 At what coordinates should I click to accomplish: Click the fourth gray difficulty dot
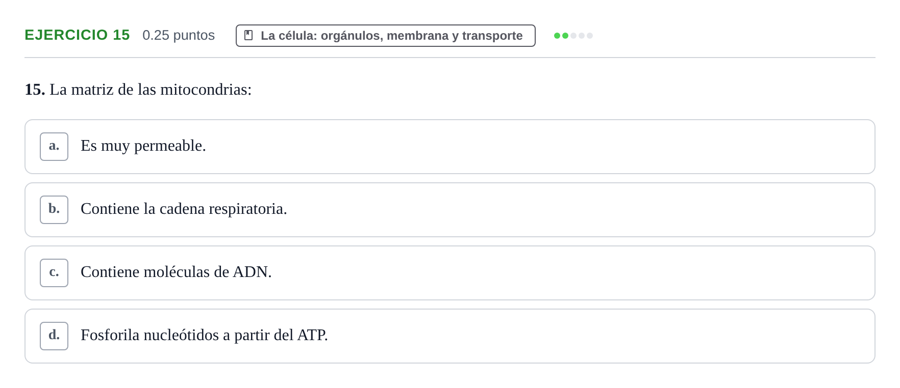coord(582,36)
